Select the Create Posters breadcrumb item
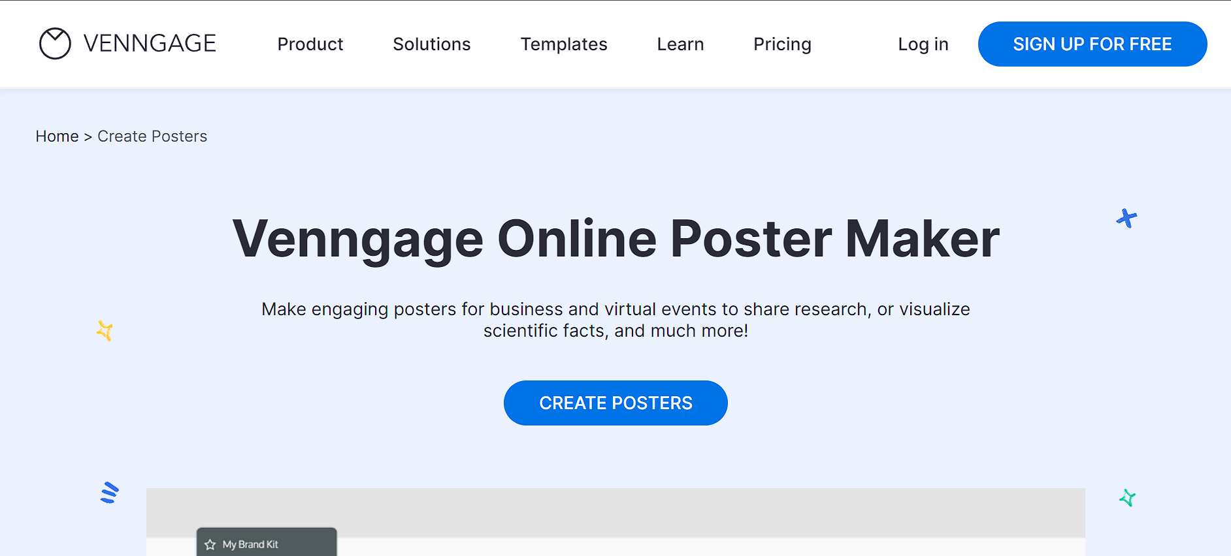This screenshot has height=556, width=1231. 152,136
